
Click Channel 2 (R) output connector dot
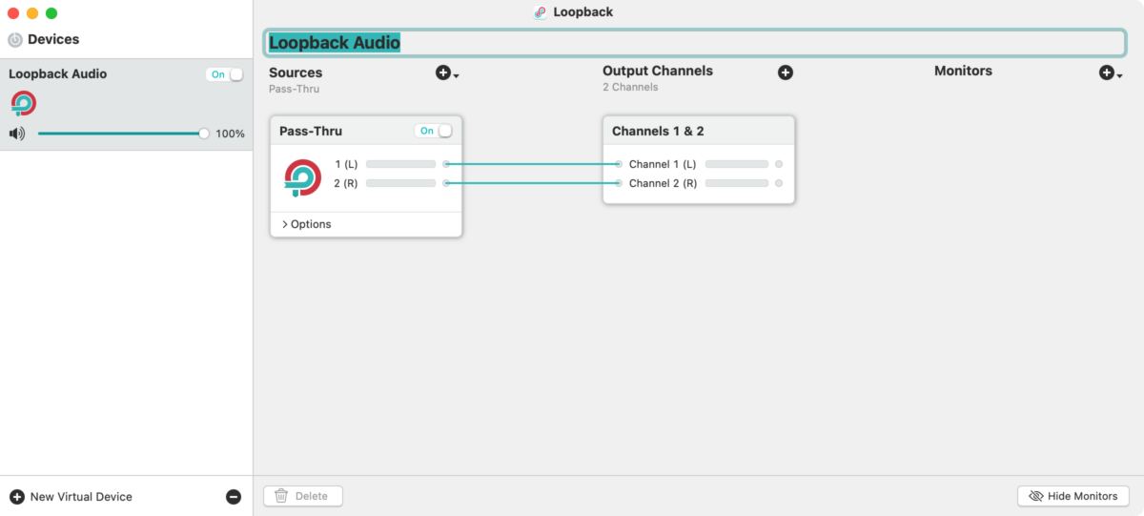[x=779, y=183]
